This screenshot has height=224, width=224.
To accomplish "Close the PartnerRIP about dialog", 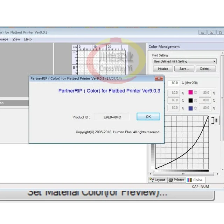I will [159, 78].
